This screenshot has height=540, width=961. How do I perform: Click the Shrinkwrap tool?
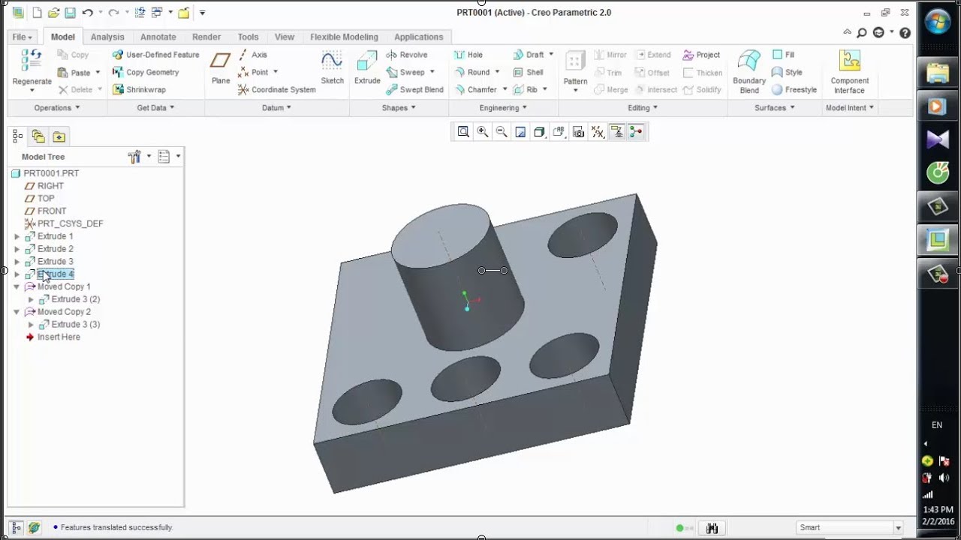139,89
